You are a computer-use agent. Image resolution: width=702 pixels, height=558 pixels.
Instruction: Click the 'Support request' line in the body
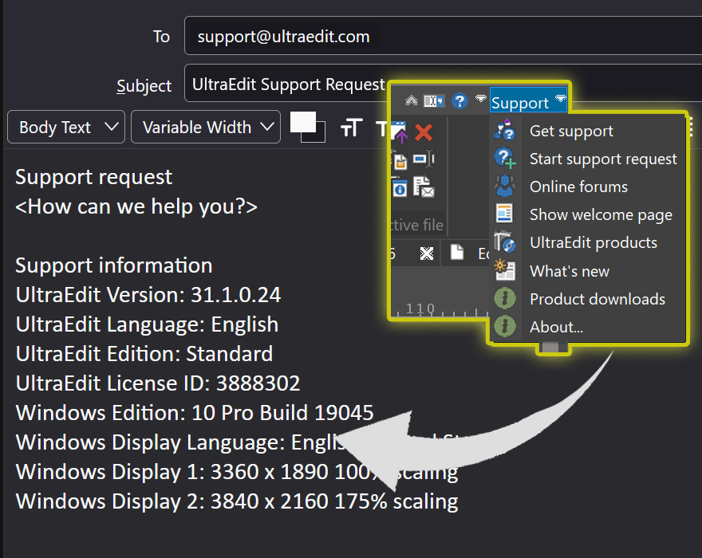click(93, 177)
